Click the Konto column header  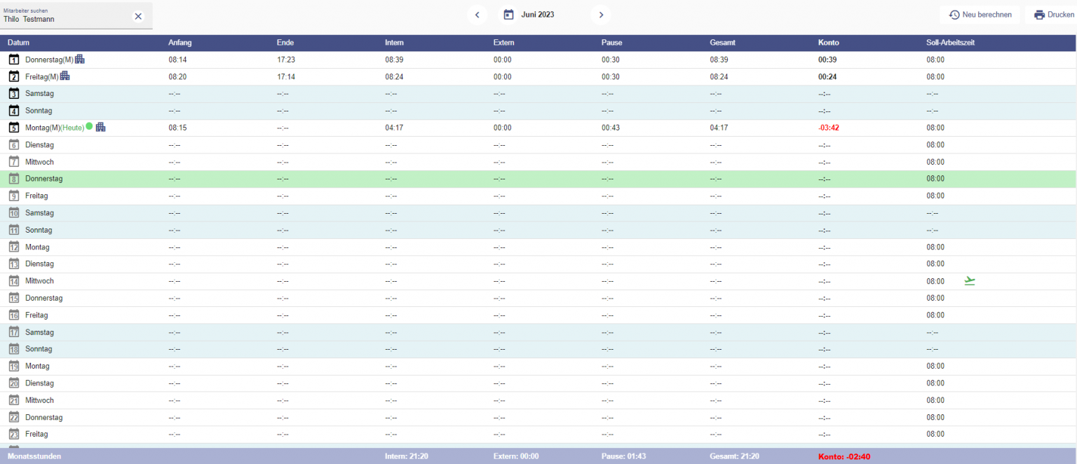[x=828, y=43]
